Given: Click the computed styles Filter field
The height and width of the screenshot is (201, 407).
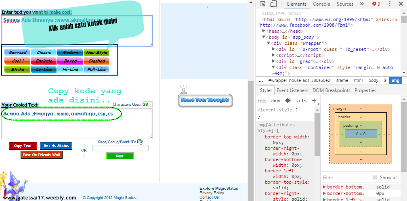Looking at the screenshot, I should click(x=346, y=178).
